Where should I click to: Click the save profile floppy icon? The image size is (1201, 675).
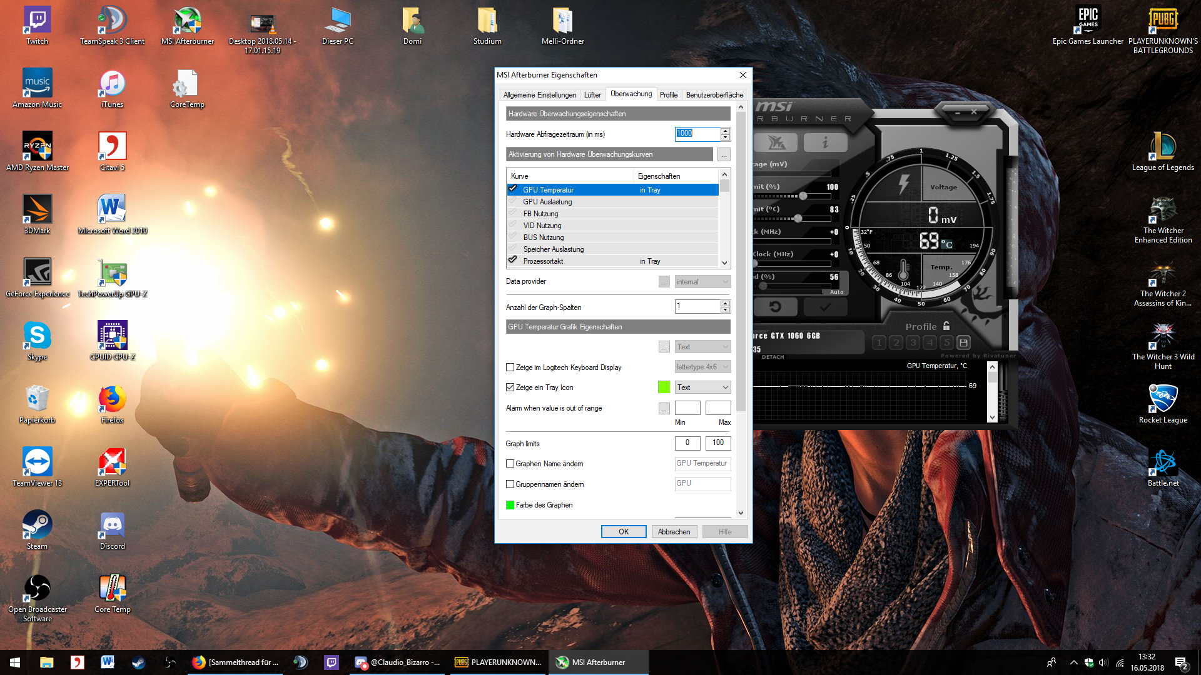point(964,342)
